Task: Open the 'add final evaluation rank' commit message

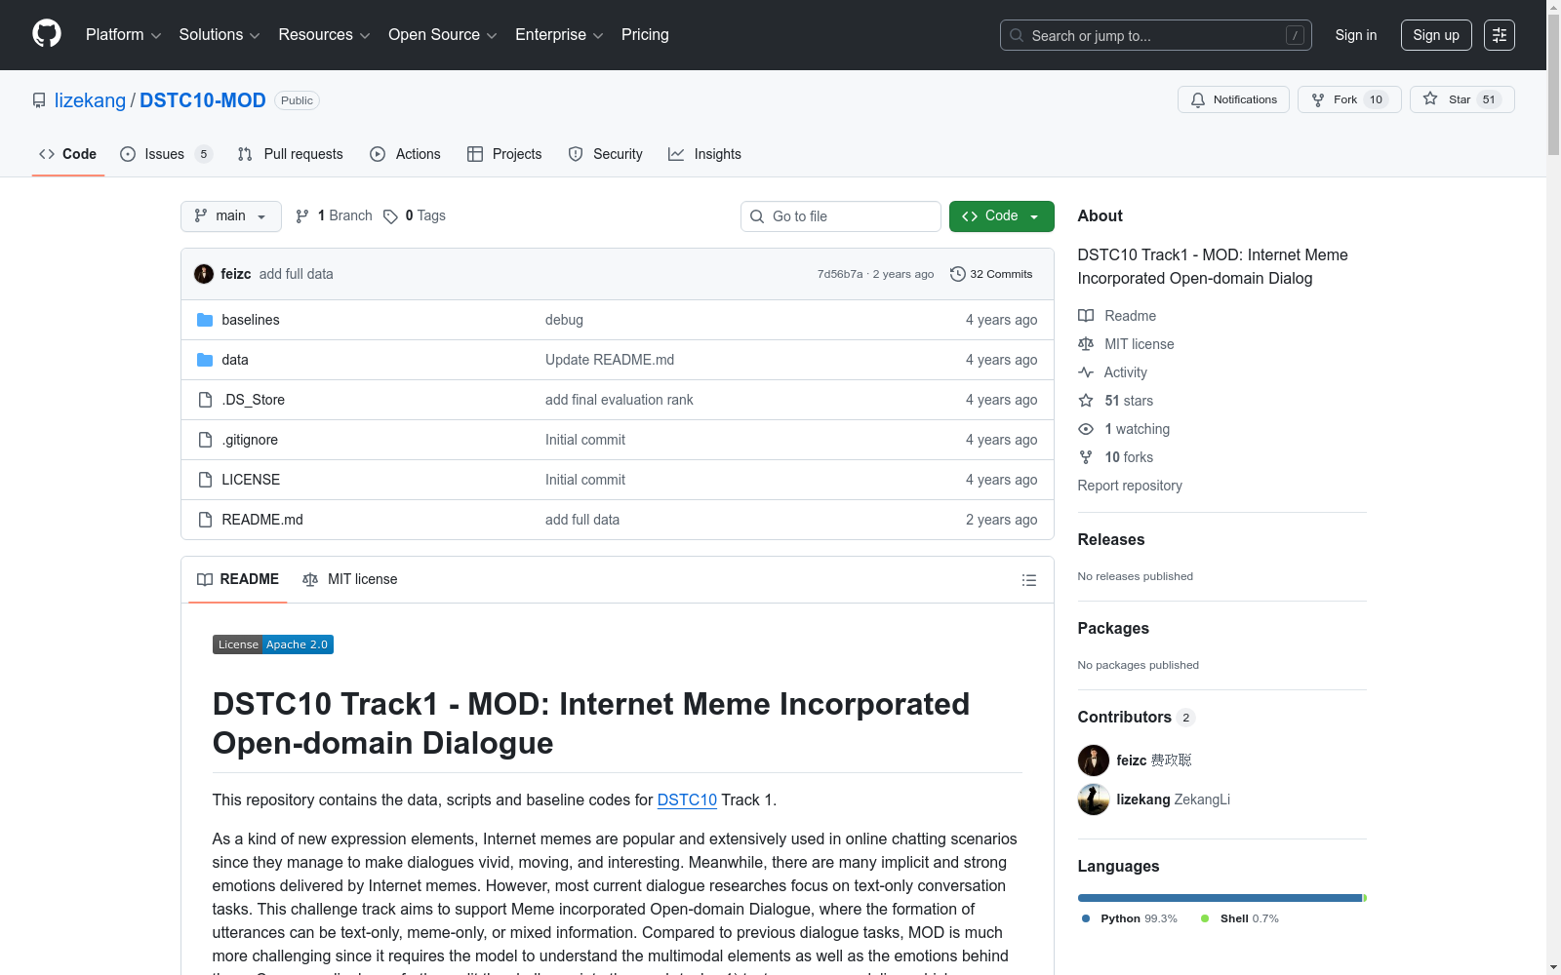Action: (620, 400)
